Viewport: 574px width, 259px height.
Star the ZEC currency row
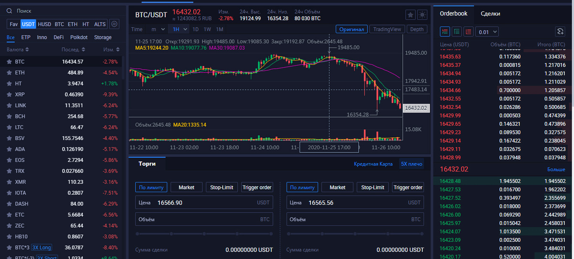point(9,226)
